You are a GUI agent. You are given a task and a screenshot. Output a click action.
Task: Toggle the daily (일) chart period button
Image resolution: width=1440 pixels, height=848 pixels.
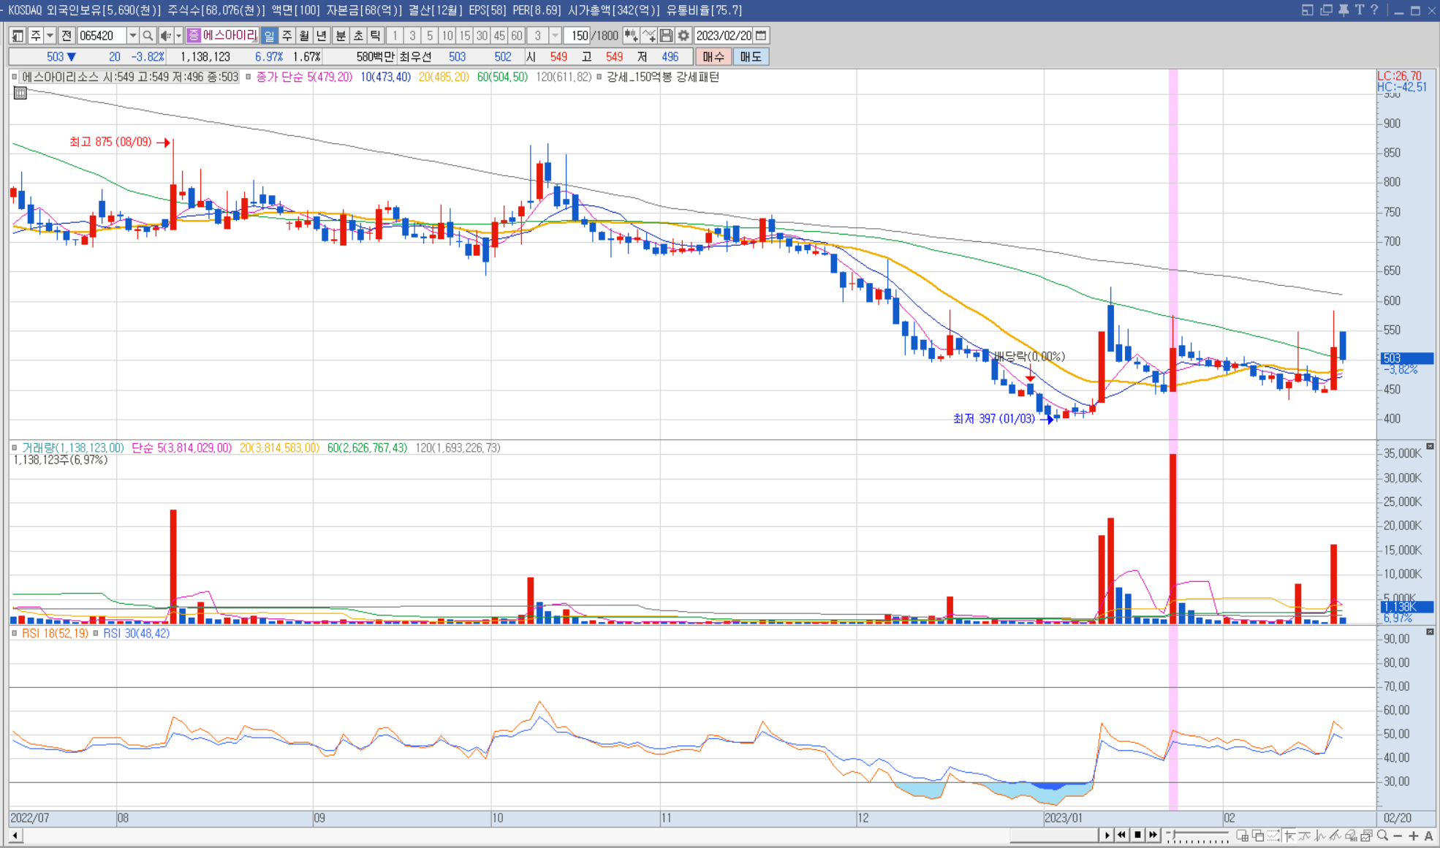(x=269, y=36)
